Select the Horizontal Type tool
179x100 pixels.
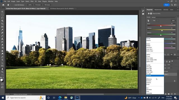tap(2, 60)
